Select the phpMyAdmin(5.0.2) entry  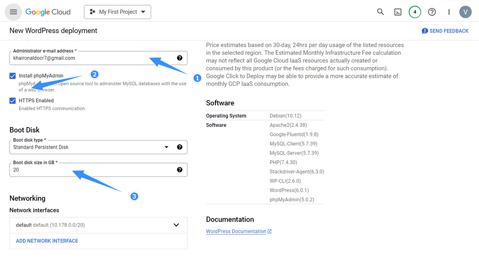(x=292, y=200)
